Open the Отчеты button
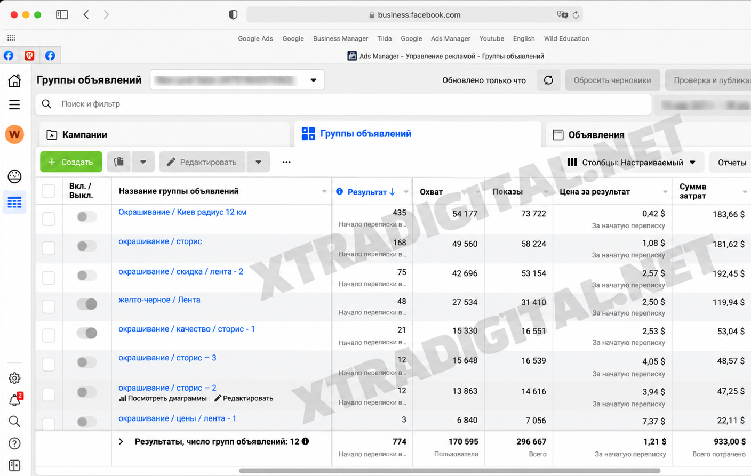Screen dimensions: 751x476 [x=731, y=162]
